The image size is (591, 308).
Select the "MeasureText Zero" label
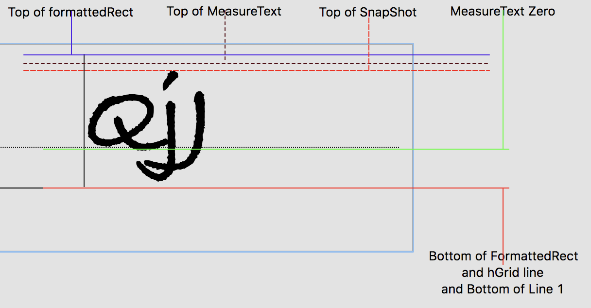click(x=502, y=11)
